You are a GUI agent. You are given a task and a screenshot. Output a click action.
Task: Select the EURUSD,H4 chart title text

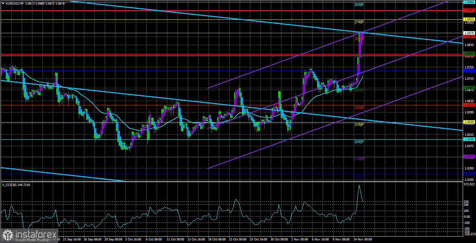pyautogui.click(x=15, y=3)
